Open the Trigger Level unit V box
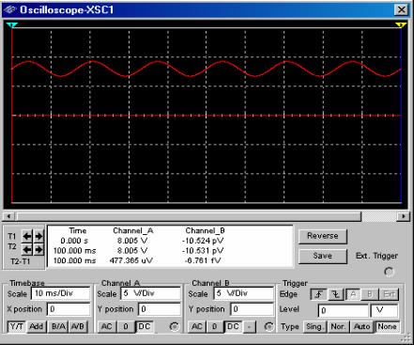 pos(385,310)
